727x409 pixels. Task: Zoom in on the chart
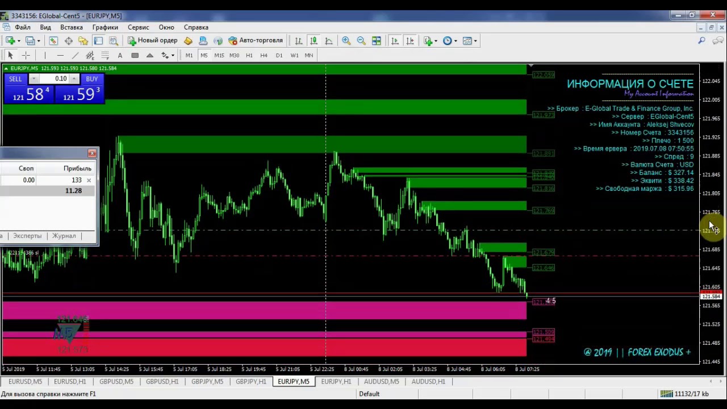click(x=346, y=40)
